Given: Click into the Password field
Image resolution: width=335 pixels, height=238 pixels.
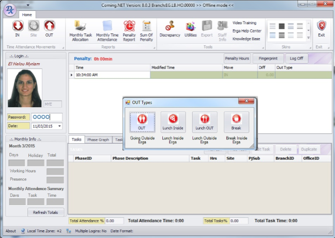Looking at the screenshot, I should tap(47, 117).
